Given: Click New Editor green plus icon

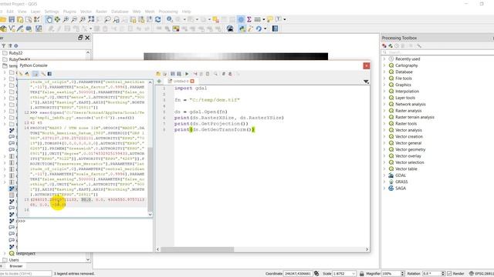Looking at the screenshot, I should click(x=159, y=82).
